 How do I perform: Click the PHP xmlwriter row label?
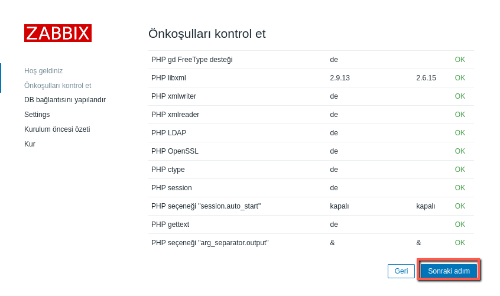(x=174, y=96)
